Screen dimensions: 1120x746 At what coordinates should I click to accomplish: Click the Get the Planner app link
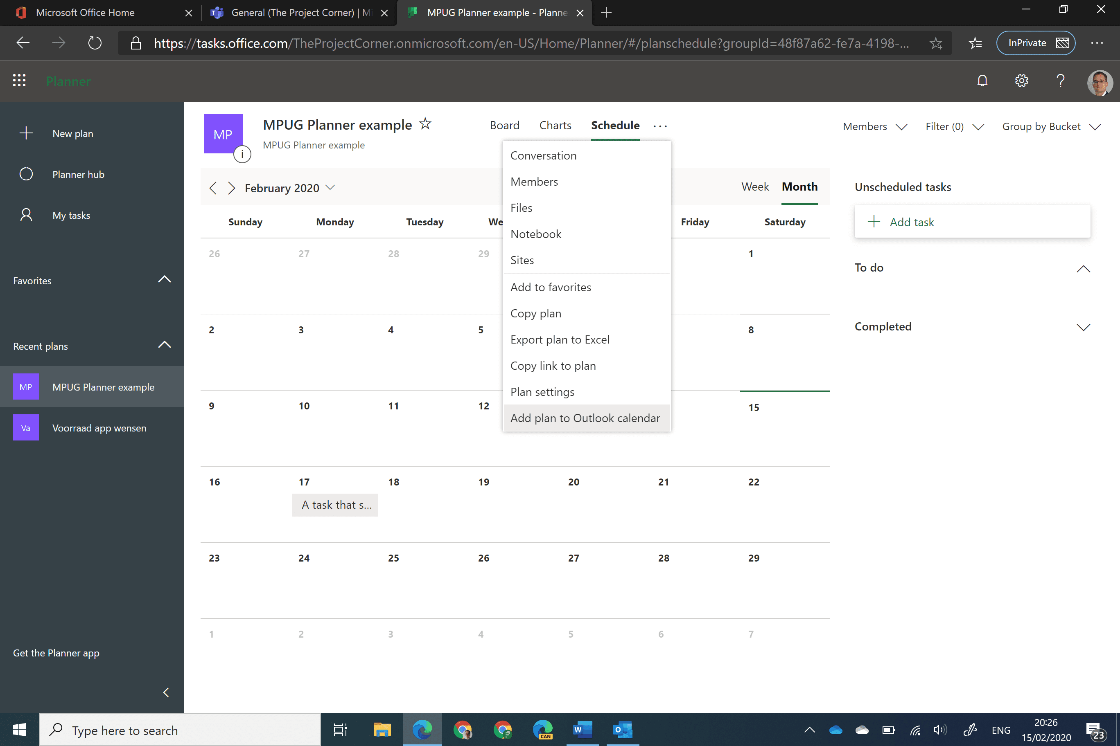(x=56, y=653)
